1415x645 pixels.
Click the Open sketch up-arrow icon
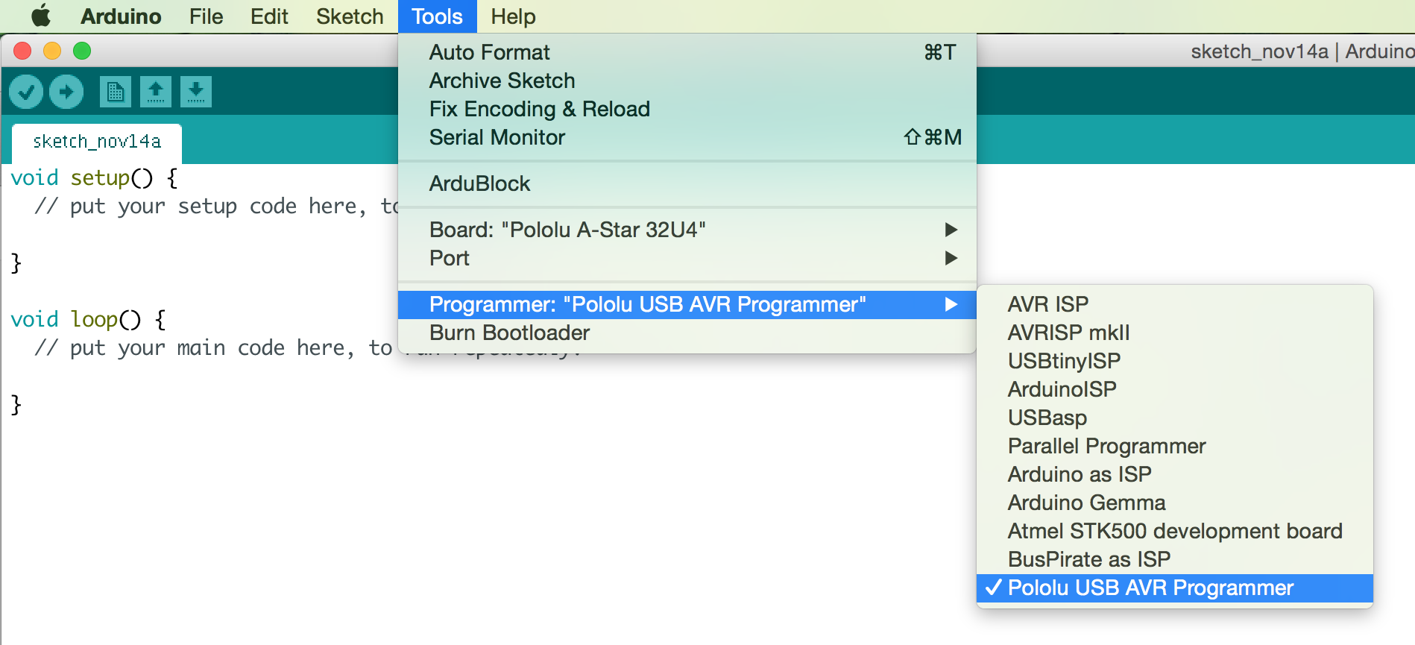coord(156,92)
